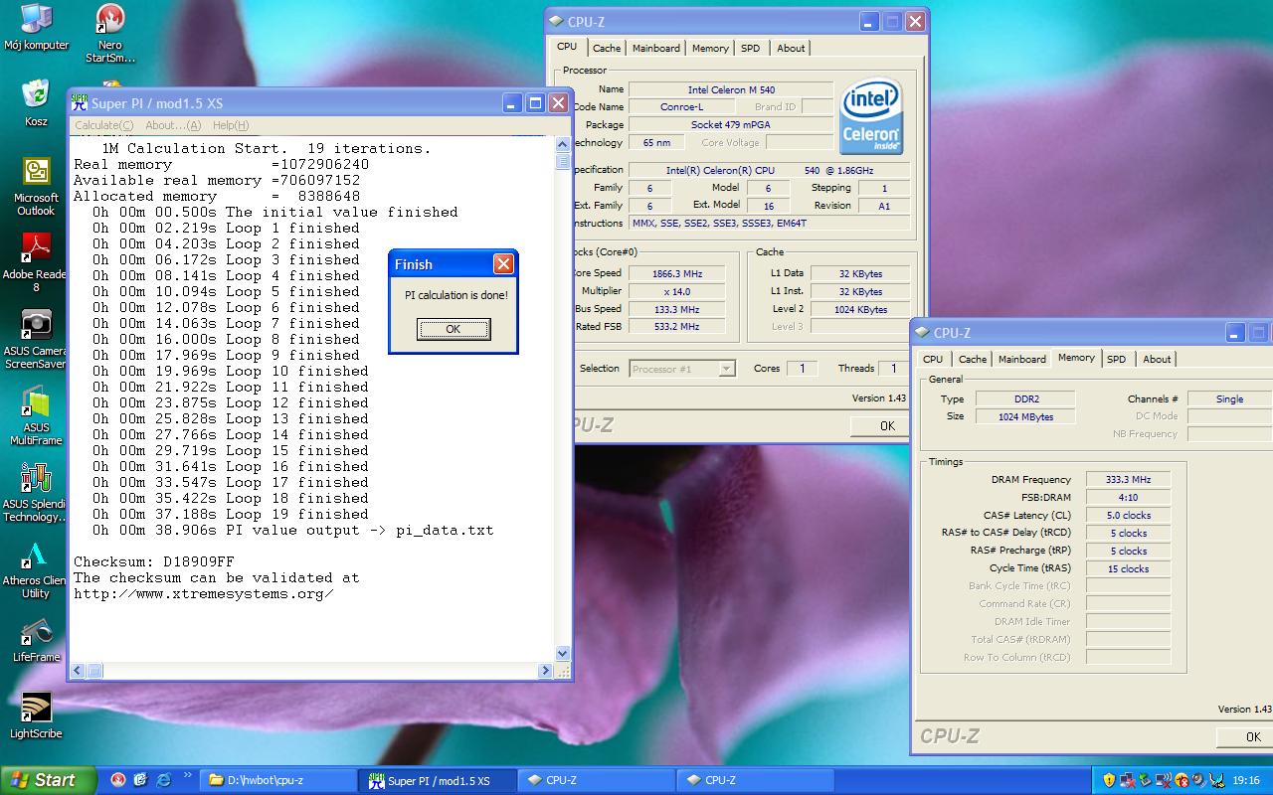Open the About...(A) menu in Super PI
1273x795 pixels.
point(173,125)
